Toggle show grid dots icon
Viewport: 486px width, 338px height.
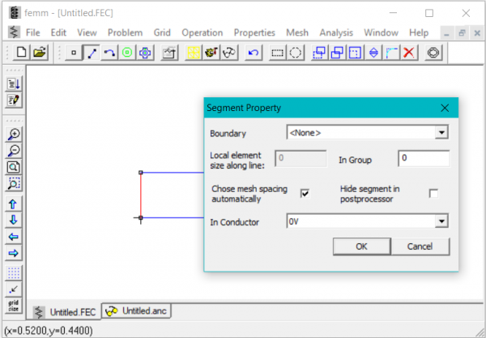(14, 273)
